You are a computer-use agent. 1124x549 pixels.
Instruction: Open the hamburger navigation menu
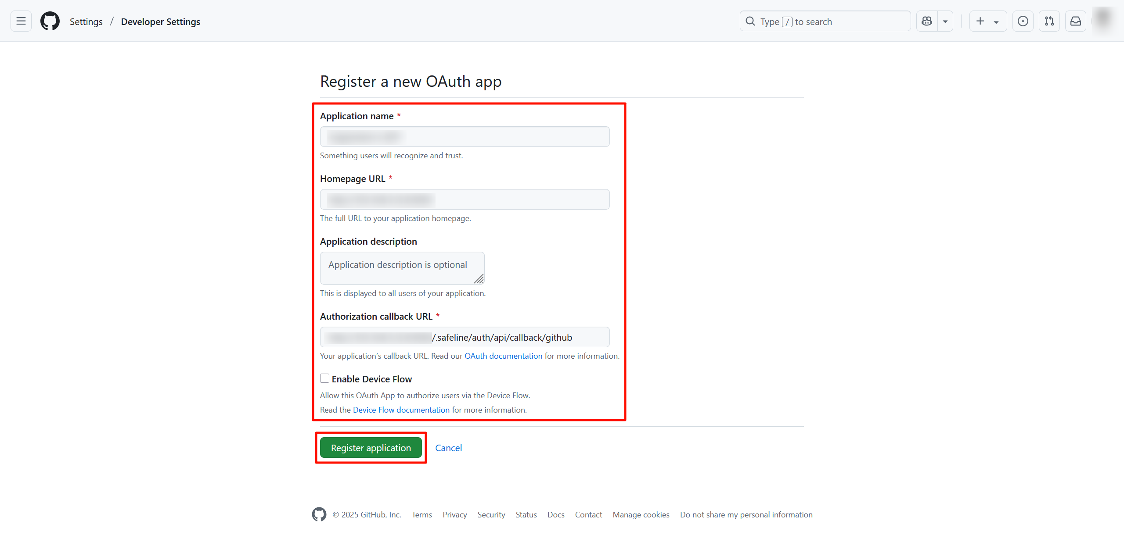pos(21,21)
